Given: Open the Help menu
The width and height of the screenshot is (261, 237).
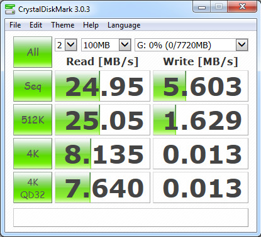Looking at the screenshot, I should [91, 25].
